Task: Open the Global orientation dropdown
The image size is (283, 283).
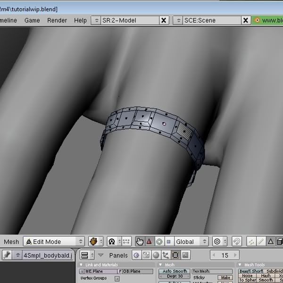Action: tap(191, 241)
